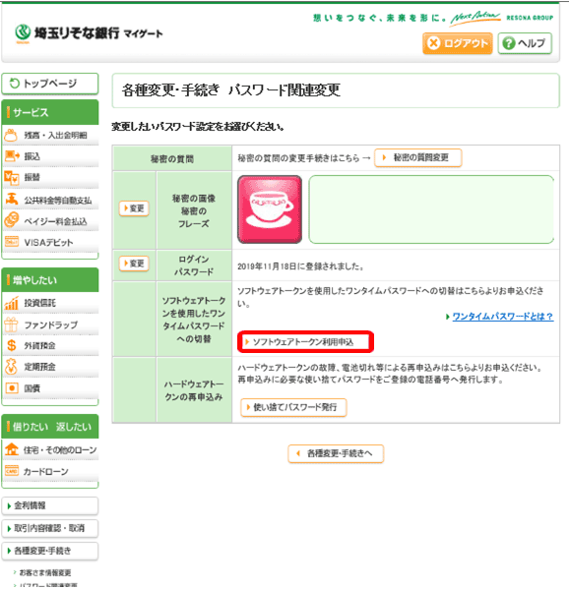Open 残高・入出金明細 menu item
The height and width of the screenshot is (589, 569).
(x=56, y=136)
